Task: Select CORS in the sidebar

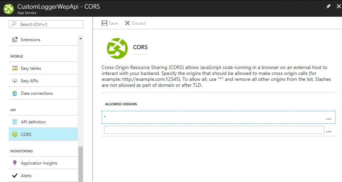Action: pyautogui.click(x=43, y=134)
